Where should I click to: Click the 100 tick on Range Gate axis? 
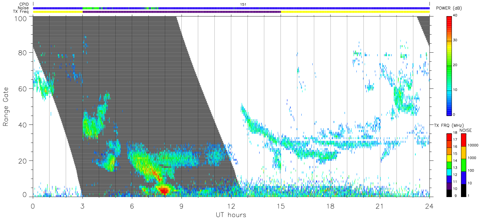21,18
